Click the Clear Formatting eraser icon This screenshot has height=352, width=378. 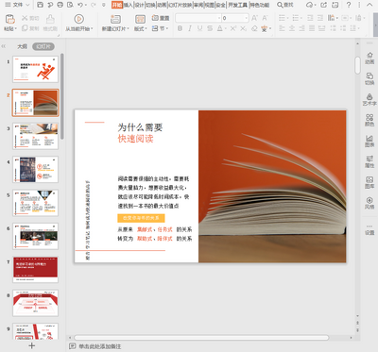(254, 28)
